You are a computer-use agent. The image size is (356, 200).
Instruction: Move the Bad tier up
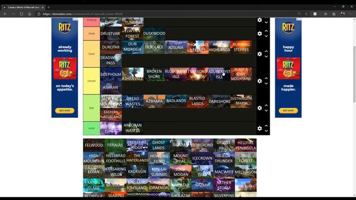[266, 105]
